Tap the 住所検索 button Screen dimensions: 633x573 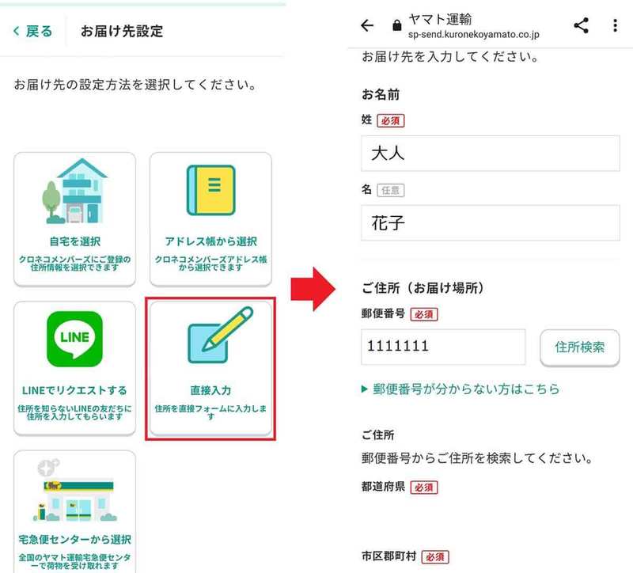pos(580,347)
